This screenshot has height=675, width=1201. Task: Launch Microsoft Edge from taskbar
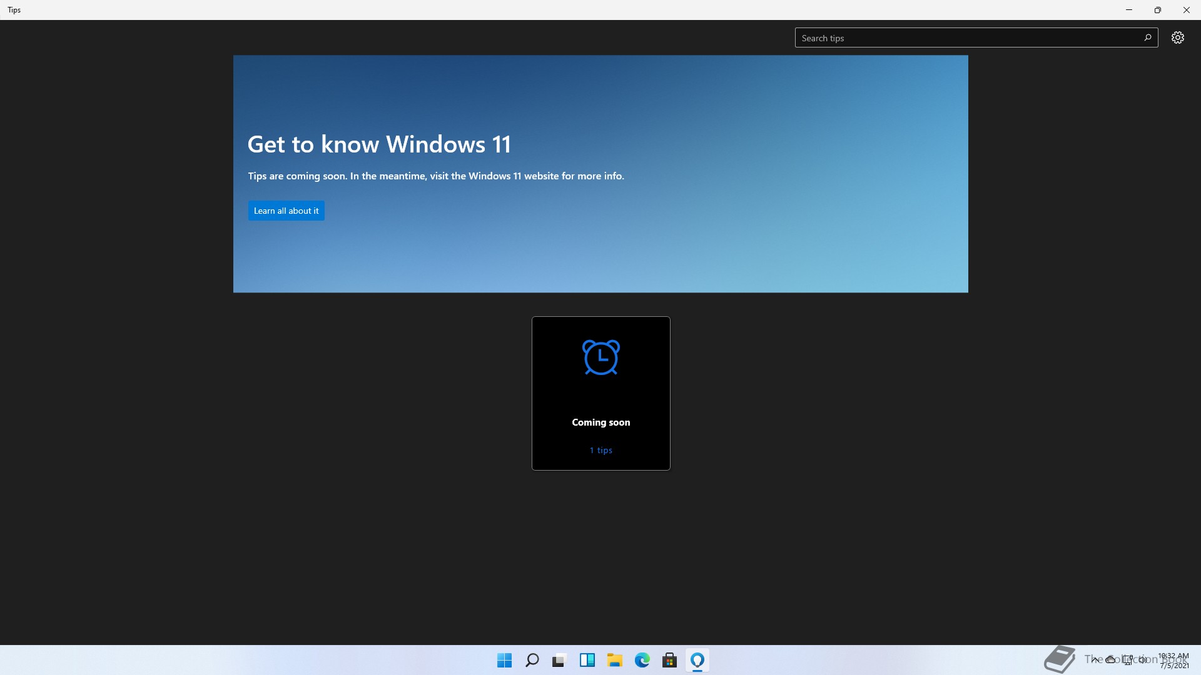point(642,660)
